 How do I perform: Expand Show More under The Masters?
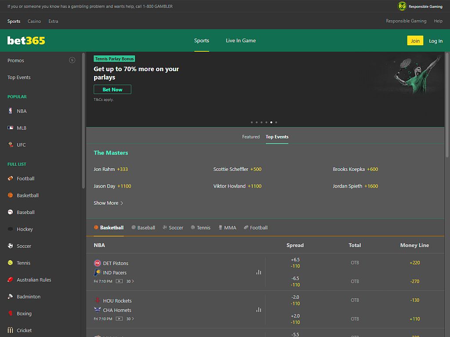(108, 203)
